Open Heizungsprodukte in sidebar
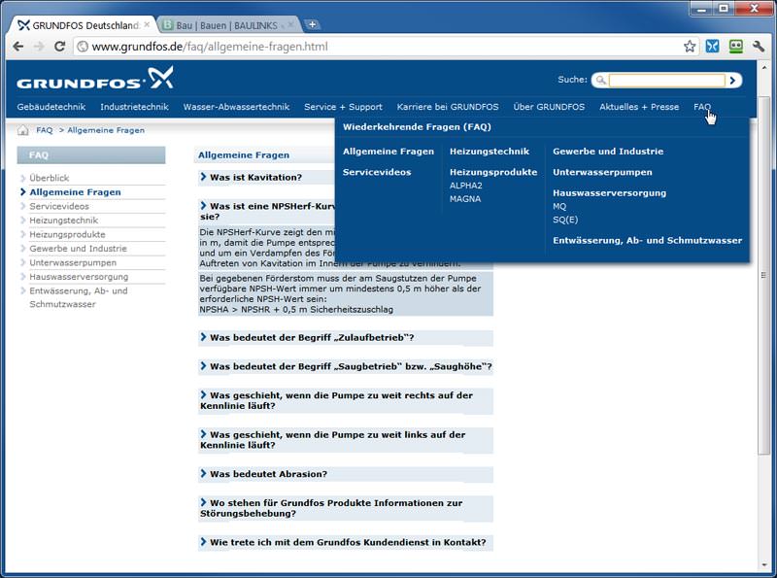This screenshot has height=578, width=777. coord(67,234)
